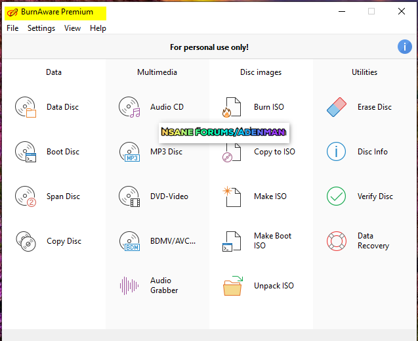Choose the Copy to ISO label

tap(274, 152)
